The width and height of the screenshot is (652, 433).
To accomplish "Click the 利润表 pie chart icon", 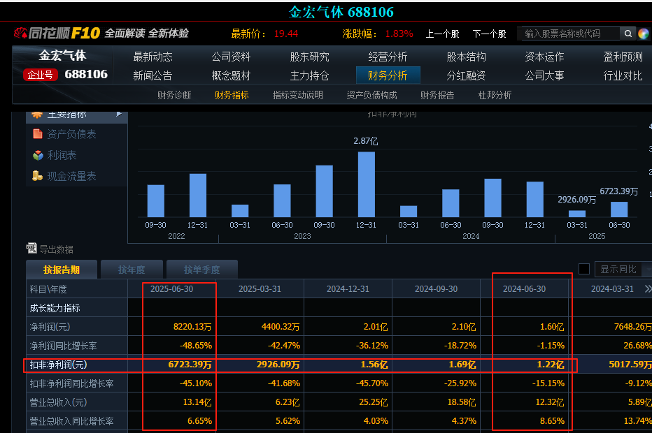I will tap(38, 155).
